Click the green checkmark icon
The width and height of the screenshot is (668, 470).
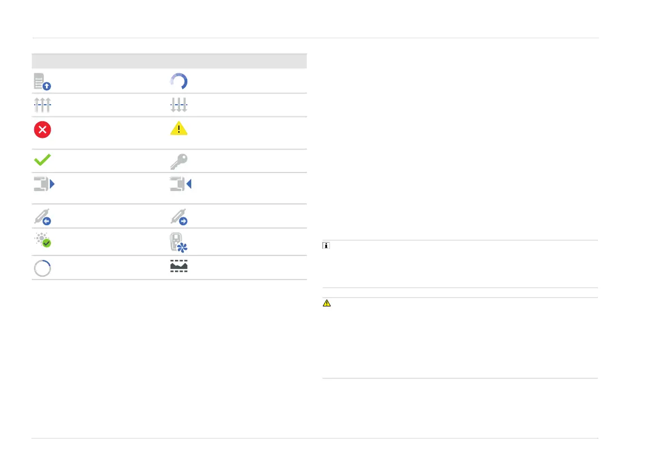[43, 160]
